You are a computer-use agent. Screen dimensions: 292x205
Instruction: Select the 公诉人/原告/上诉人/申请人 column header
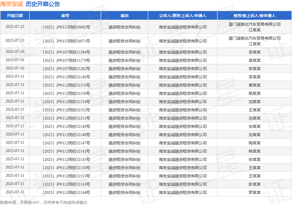click(182, 16)
